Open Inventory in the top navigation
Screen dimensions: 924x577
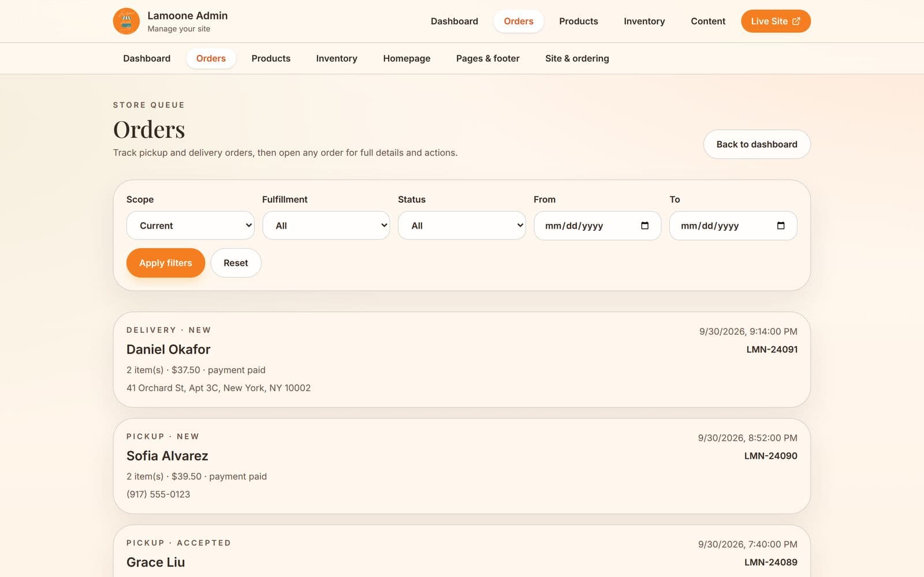(x=644, y=21)
